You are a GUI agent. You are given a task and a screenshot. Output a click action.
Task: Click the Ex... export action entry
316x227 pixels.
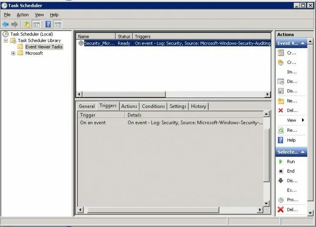coord(292,190)
